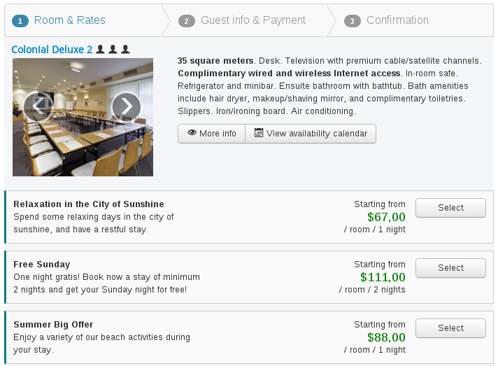Screen dimensions: 498x366
Task: Click the next image arrow on photo
Action: point(126,106)
